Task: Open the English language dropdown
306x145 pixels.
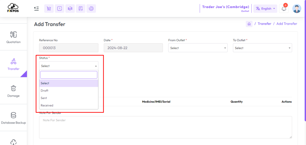Action: click(x=265, y=9)
